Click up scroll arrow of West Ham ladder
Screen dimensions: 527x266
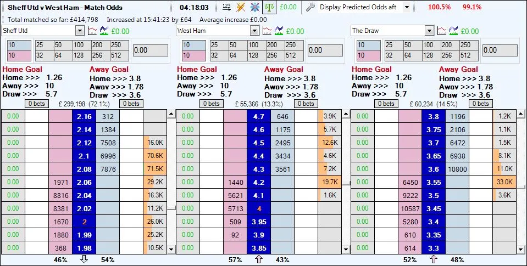point(346,115)
